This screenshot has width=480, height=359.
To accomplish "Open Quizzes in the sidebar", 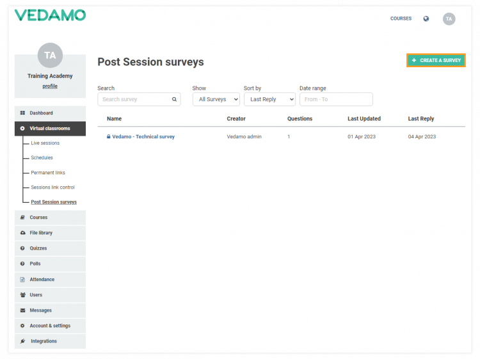I will click(38, 248).
